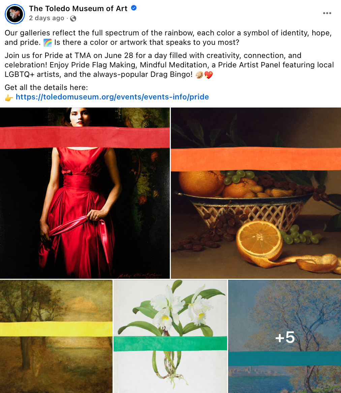Viewport: 341px width, 393px height.
Task: Open the orange fruit basket still life image
Action: (256, 193)
